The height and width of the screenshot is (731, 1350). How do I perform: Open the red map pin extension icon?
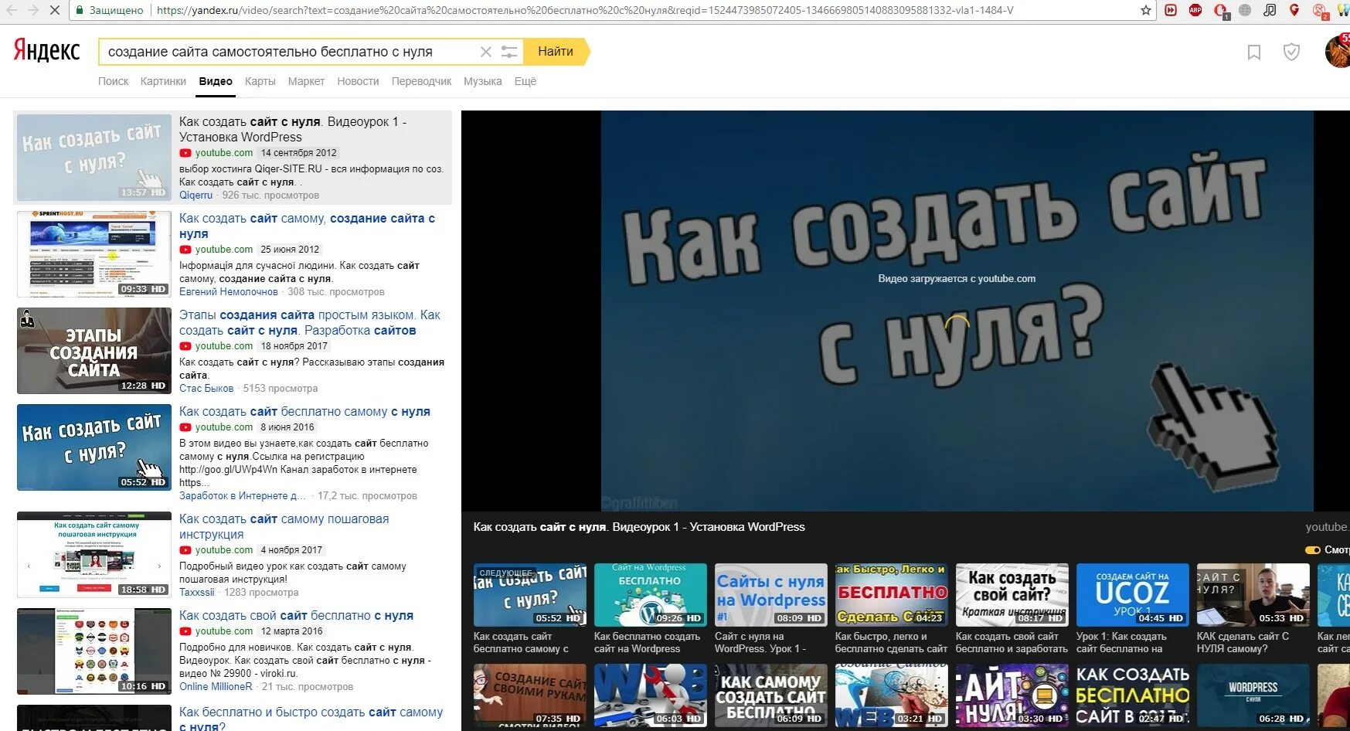[1294, 10]
